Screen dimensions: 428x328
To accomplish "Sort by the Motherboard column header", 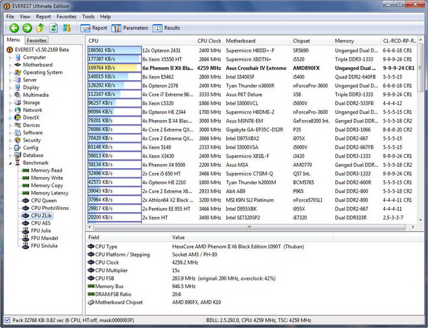I will click(x=256, y=40).
